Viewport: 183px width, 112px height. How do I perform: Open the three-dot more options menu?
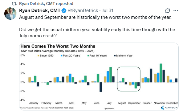[x=176, y=10]
